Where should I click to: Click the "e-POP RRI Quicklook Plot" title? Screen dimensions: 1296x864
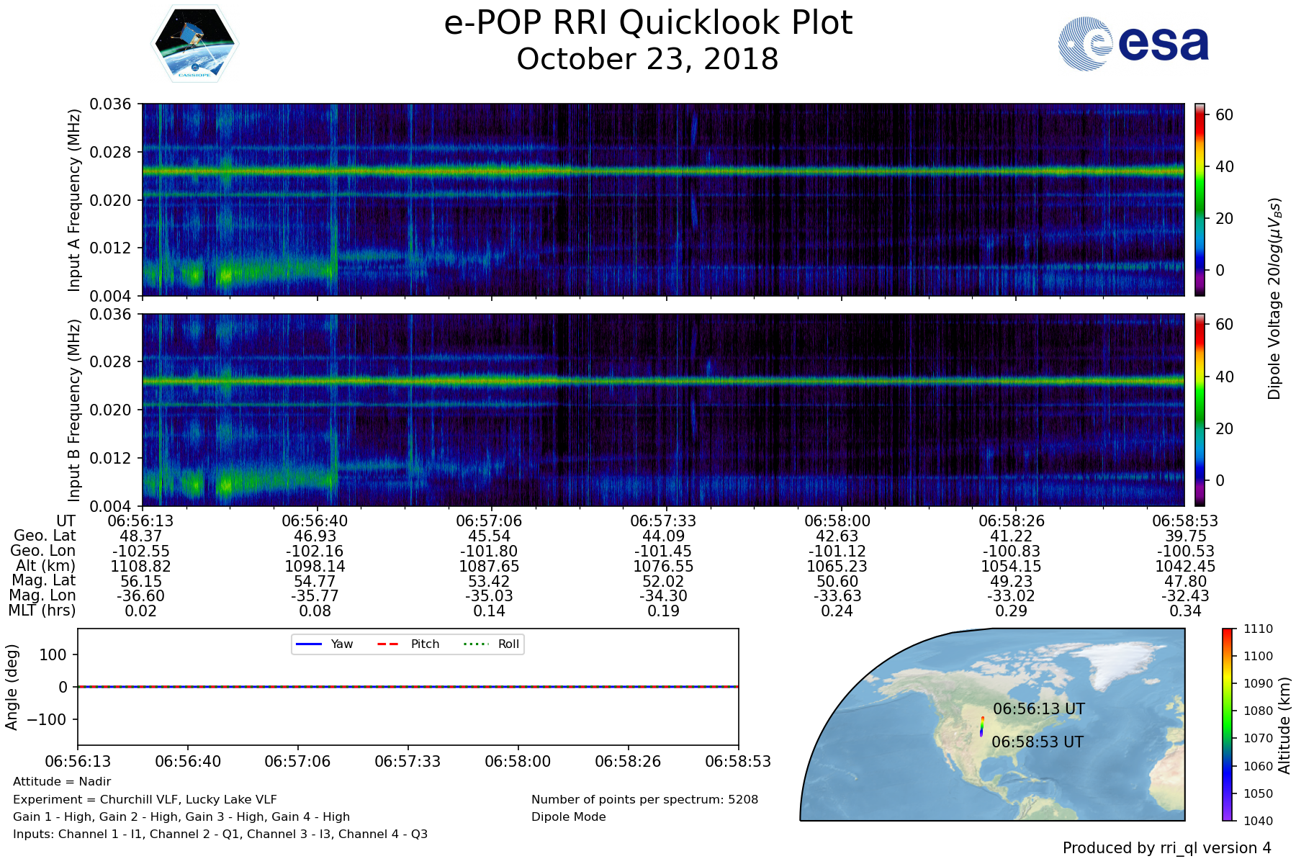pos(648,23)
